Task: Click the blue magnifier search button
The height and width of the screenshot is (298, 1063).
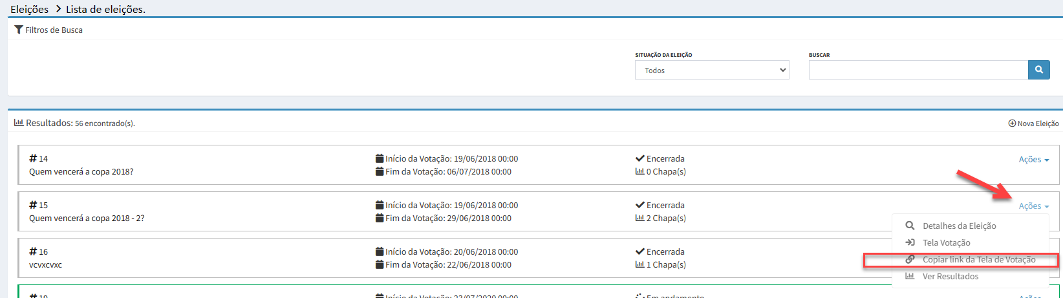Action: click(x=1038, y=70)
